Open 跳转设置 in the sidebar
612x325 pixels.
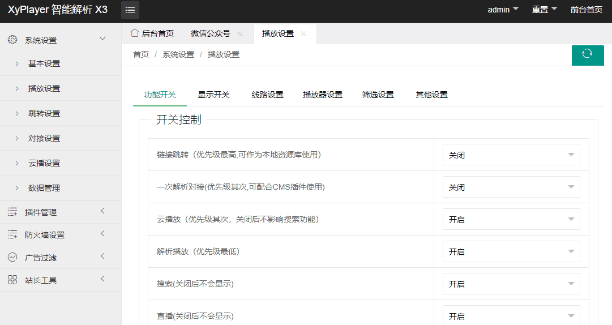(44, 113)
